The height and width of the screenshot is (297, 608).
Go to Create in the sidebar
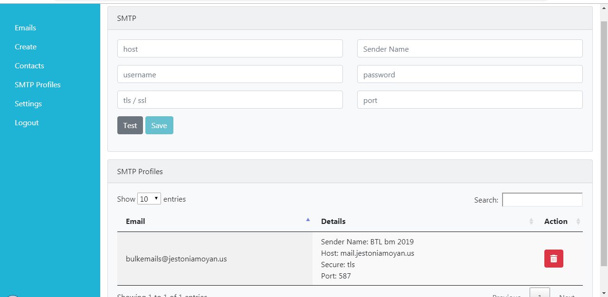click(26, 46)
